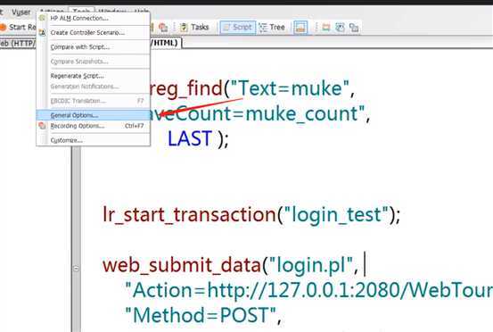493x332 pixels.
Task: Click the Tasks clipboard icon
Action: click(184, 28)
